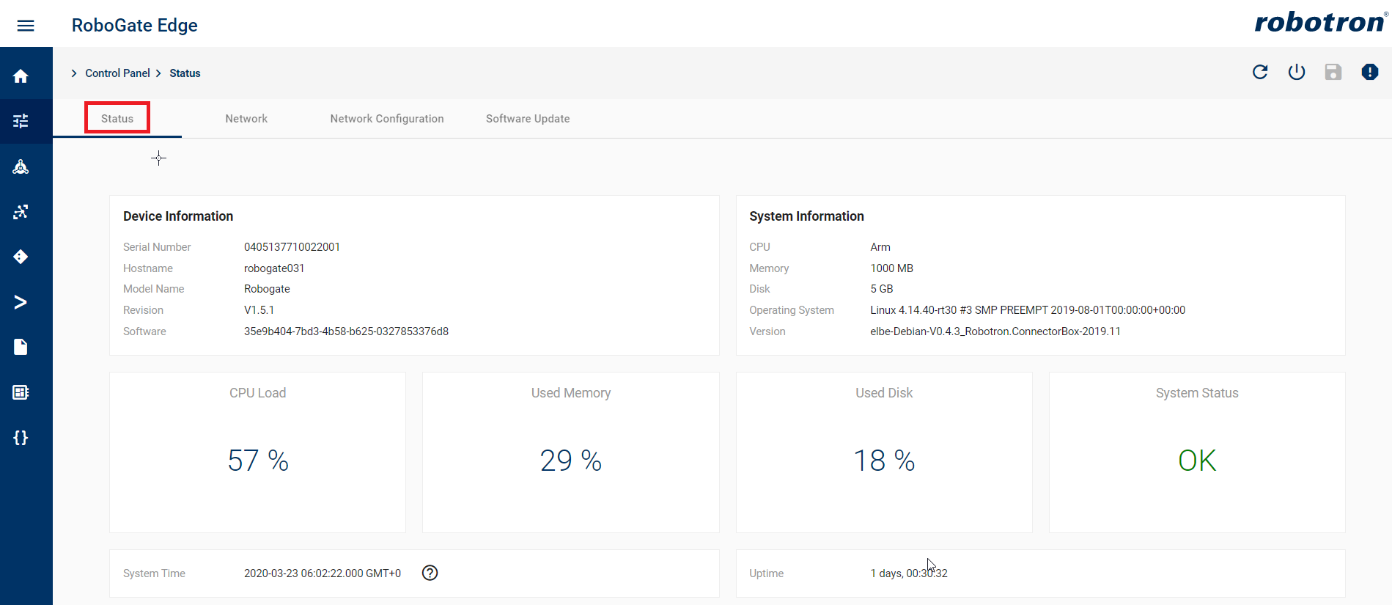Viewport: 1392px width, 605px height.
Task: Click the CPU Load 57 % value
Action: pyautogui.click(x=258, y=461)
